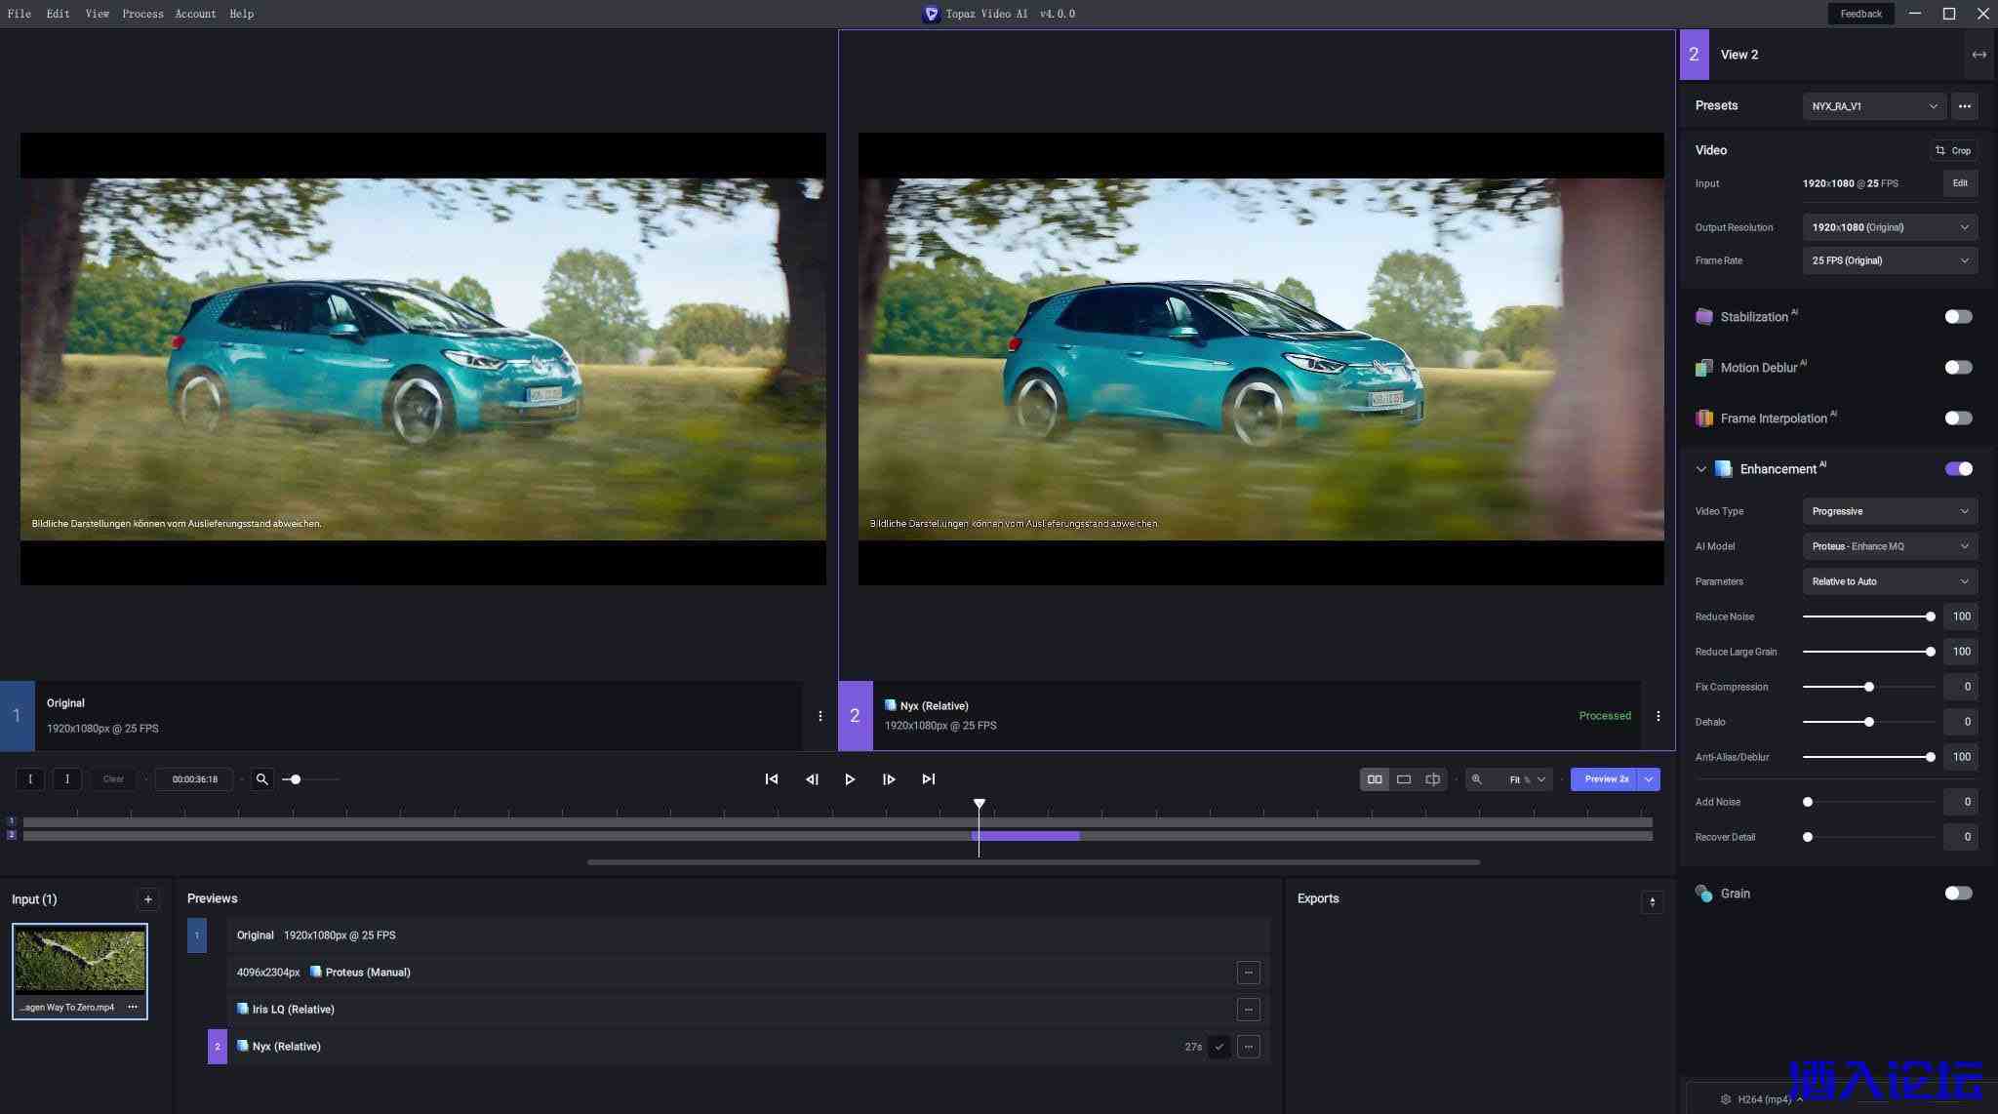
Task: Step forward one frame
Action: click(889, 779)
